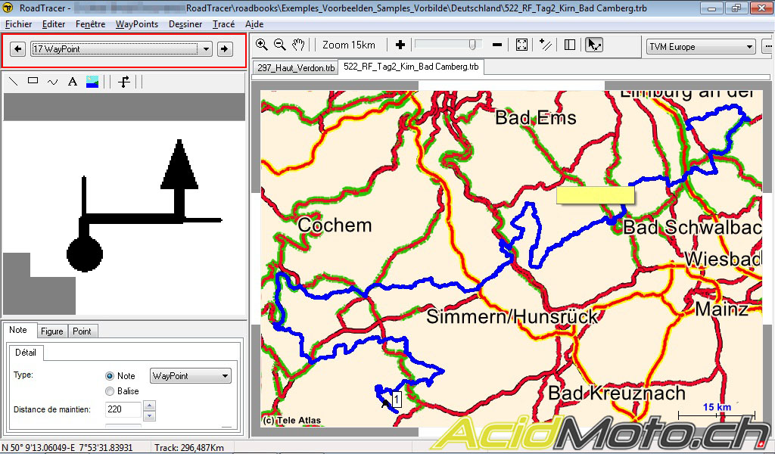Viewport: 775px width, 454px height.
Task: Select the Note tab
Action: [18, 330]
